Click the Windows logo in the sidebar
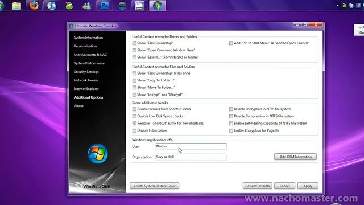364x205 pixels. point(97,153)
